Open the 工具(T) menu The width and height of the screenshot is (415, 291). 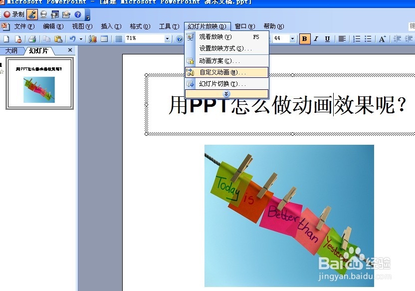(169, 26)
